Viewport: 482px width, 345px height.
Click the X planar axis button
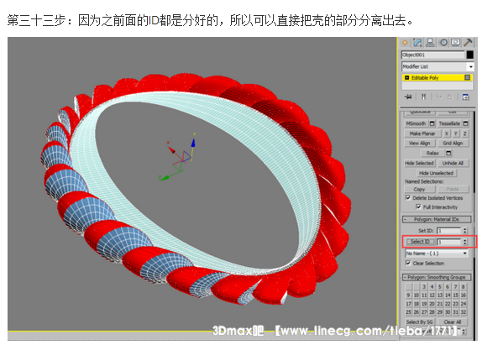pyautogui.click(x=447, y=133)
